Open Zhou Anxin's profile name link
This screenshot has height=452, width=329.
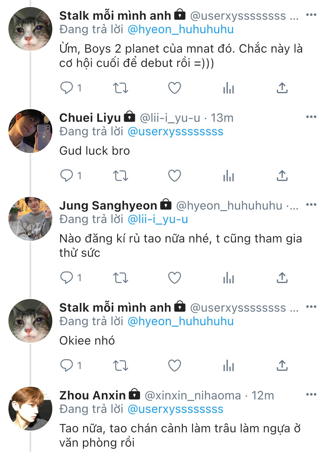pos(93,395)
